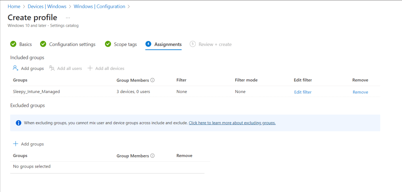Open the learn more about excluding groups link
Screen dimensions: 402x192
[x=232, y=123]
